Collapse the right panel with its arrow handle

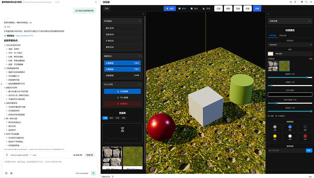(268, 14)
